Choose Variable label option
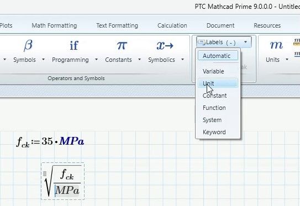300x206 pixels. point(218,71)
